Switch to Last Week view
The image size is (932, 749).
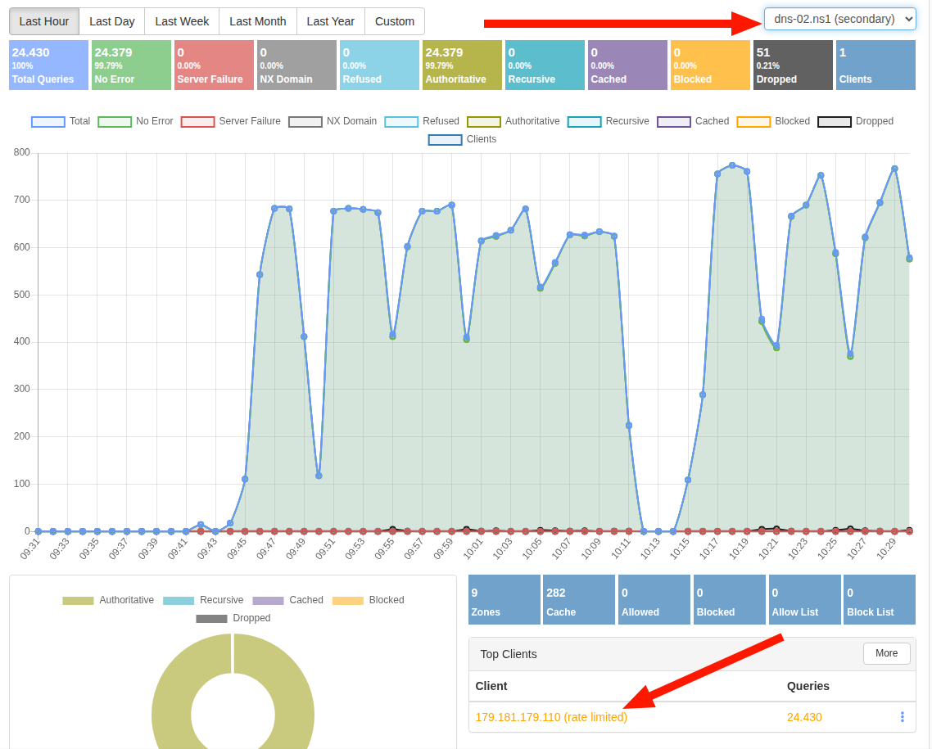click(182, 21)
